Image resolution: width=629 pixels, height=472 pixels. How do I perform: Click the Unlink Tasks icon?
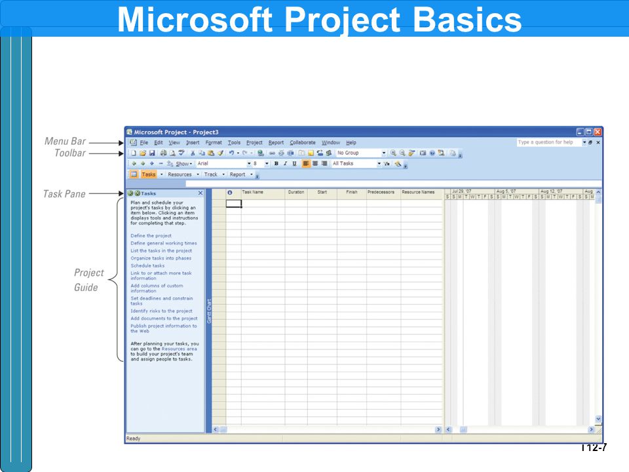coord(281,153)
